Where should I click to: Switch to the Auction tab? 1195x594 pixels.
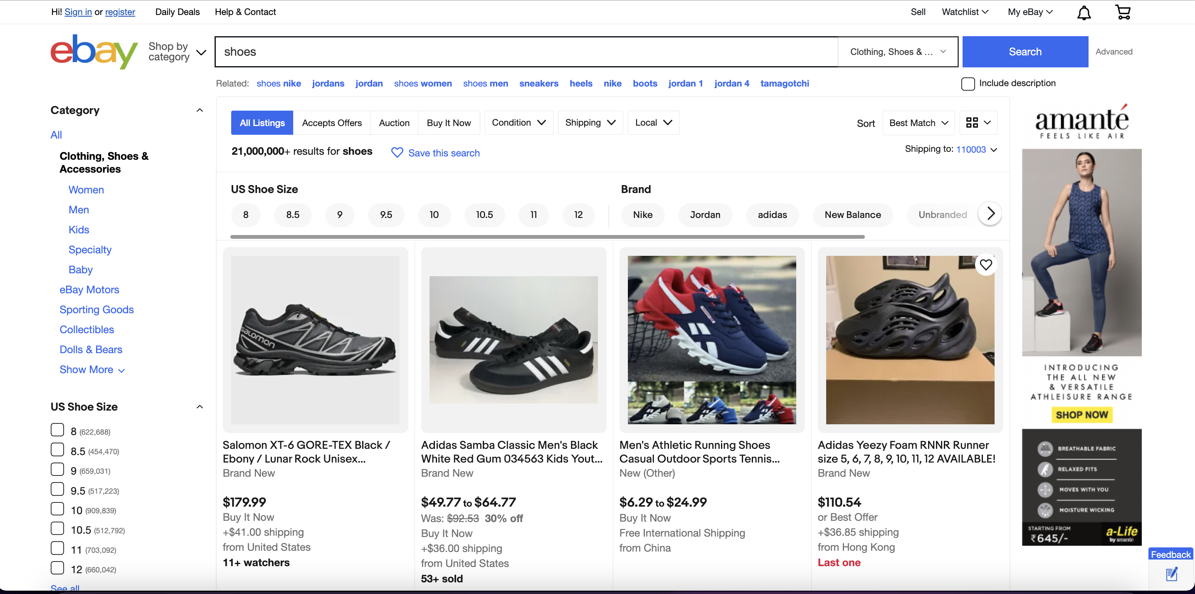pyautogui.click(x=394, y=123)
